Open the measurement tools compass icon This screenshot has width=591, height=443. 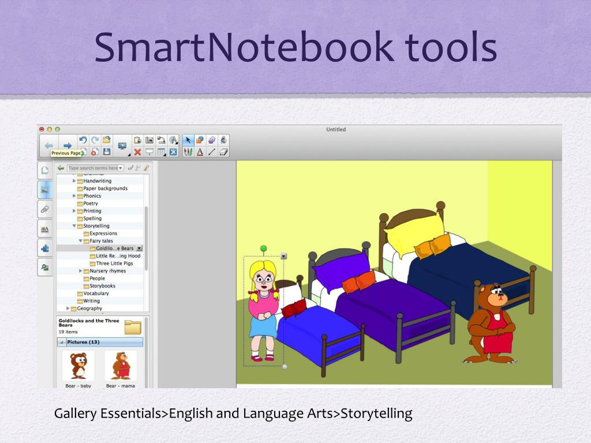[x=173, y=140]
